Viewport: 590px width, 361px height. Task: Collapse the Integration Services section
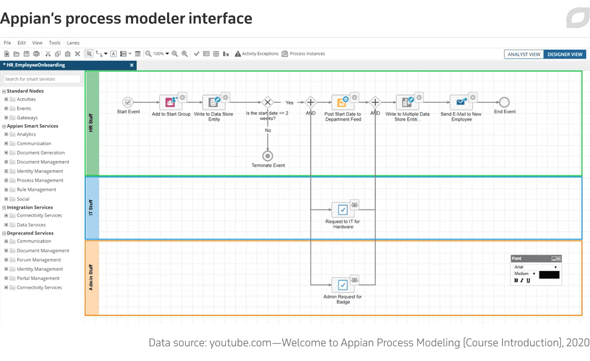4,208
